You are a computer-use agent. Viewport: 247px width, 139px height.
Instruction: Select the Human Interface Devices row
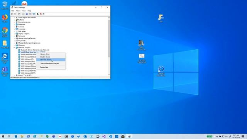click(x=25, y=38)
